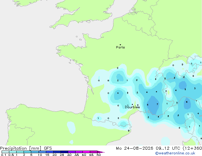The image size is (202, 156).
Task: Click the '15' legend scale label
Action: pos(47,155)
